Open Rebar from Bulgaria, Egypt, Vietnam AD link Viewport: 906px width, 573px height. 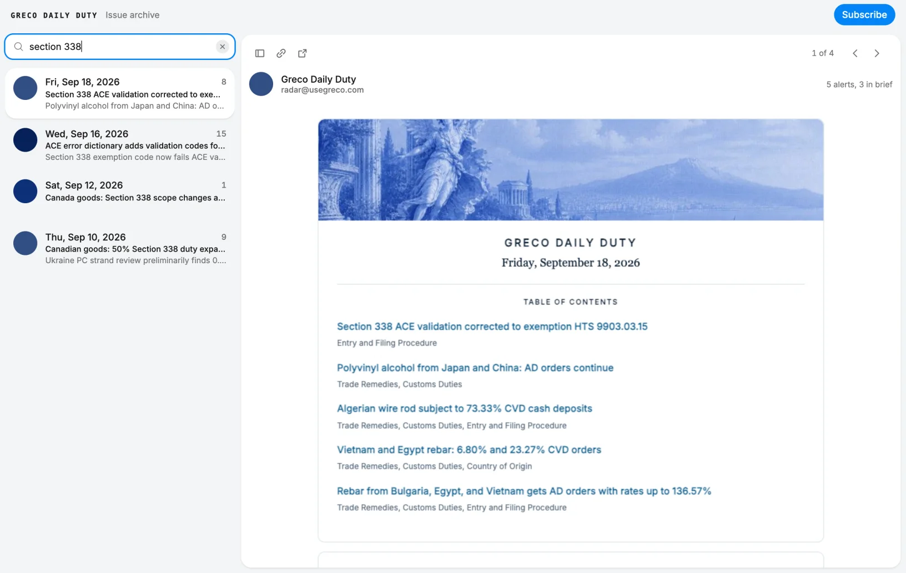tap(524, 491)
